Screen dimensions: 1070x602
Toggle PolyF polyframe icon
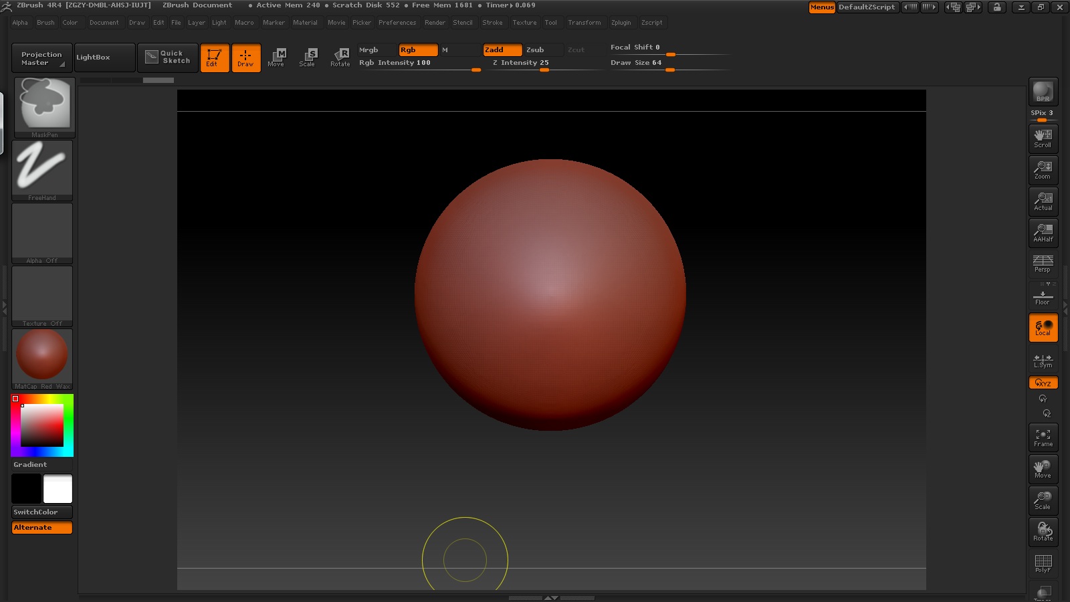[1043, 563]
